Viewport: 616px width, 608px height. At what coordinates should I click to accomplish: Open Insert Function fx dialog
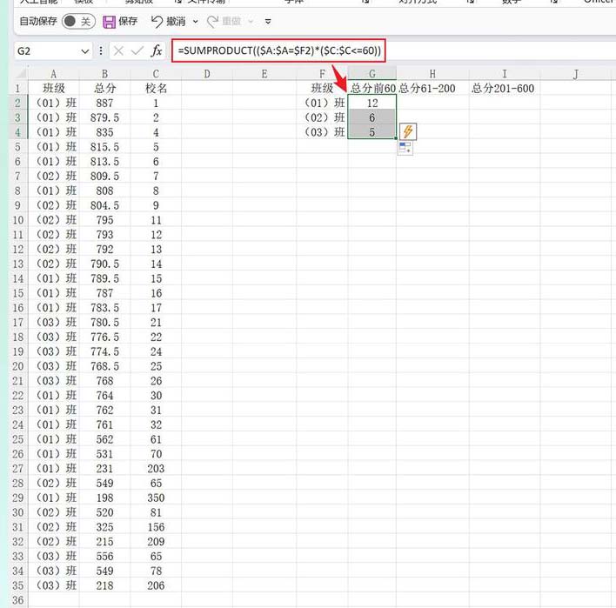[157, 51]
